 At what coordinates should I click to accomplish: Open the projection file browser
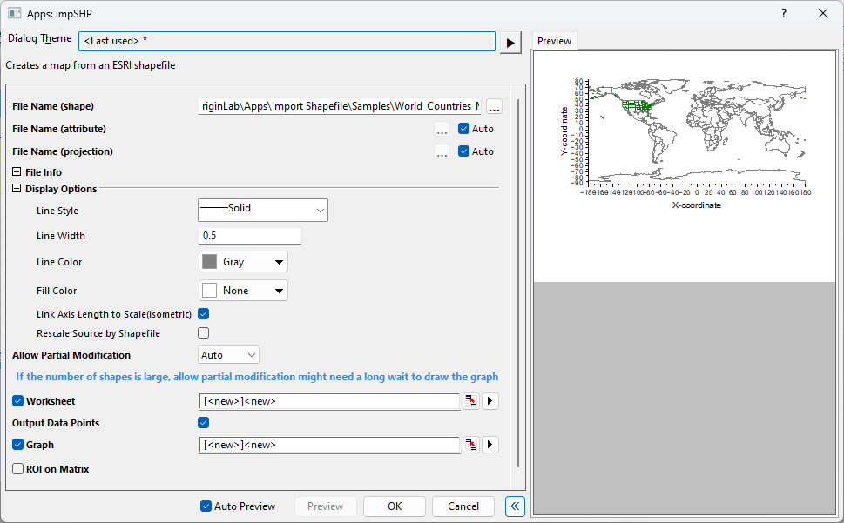(442, 151)
